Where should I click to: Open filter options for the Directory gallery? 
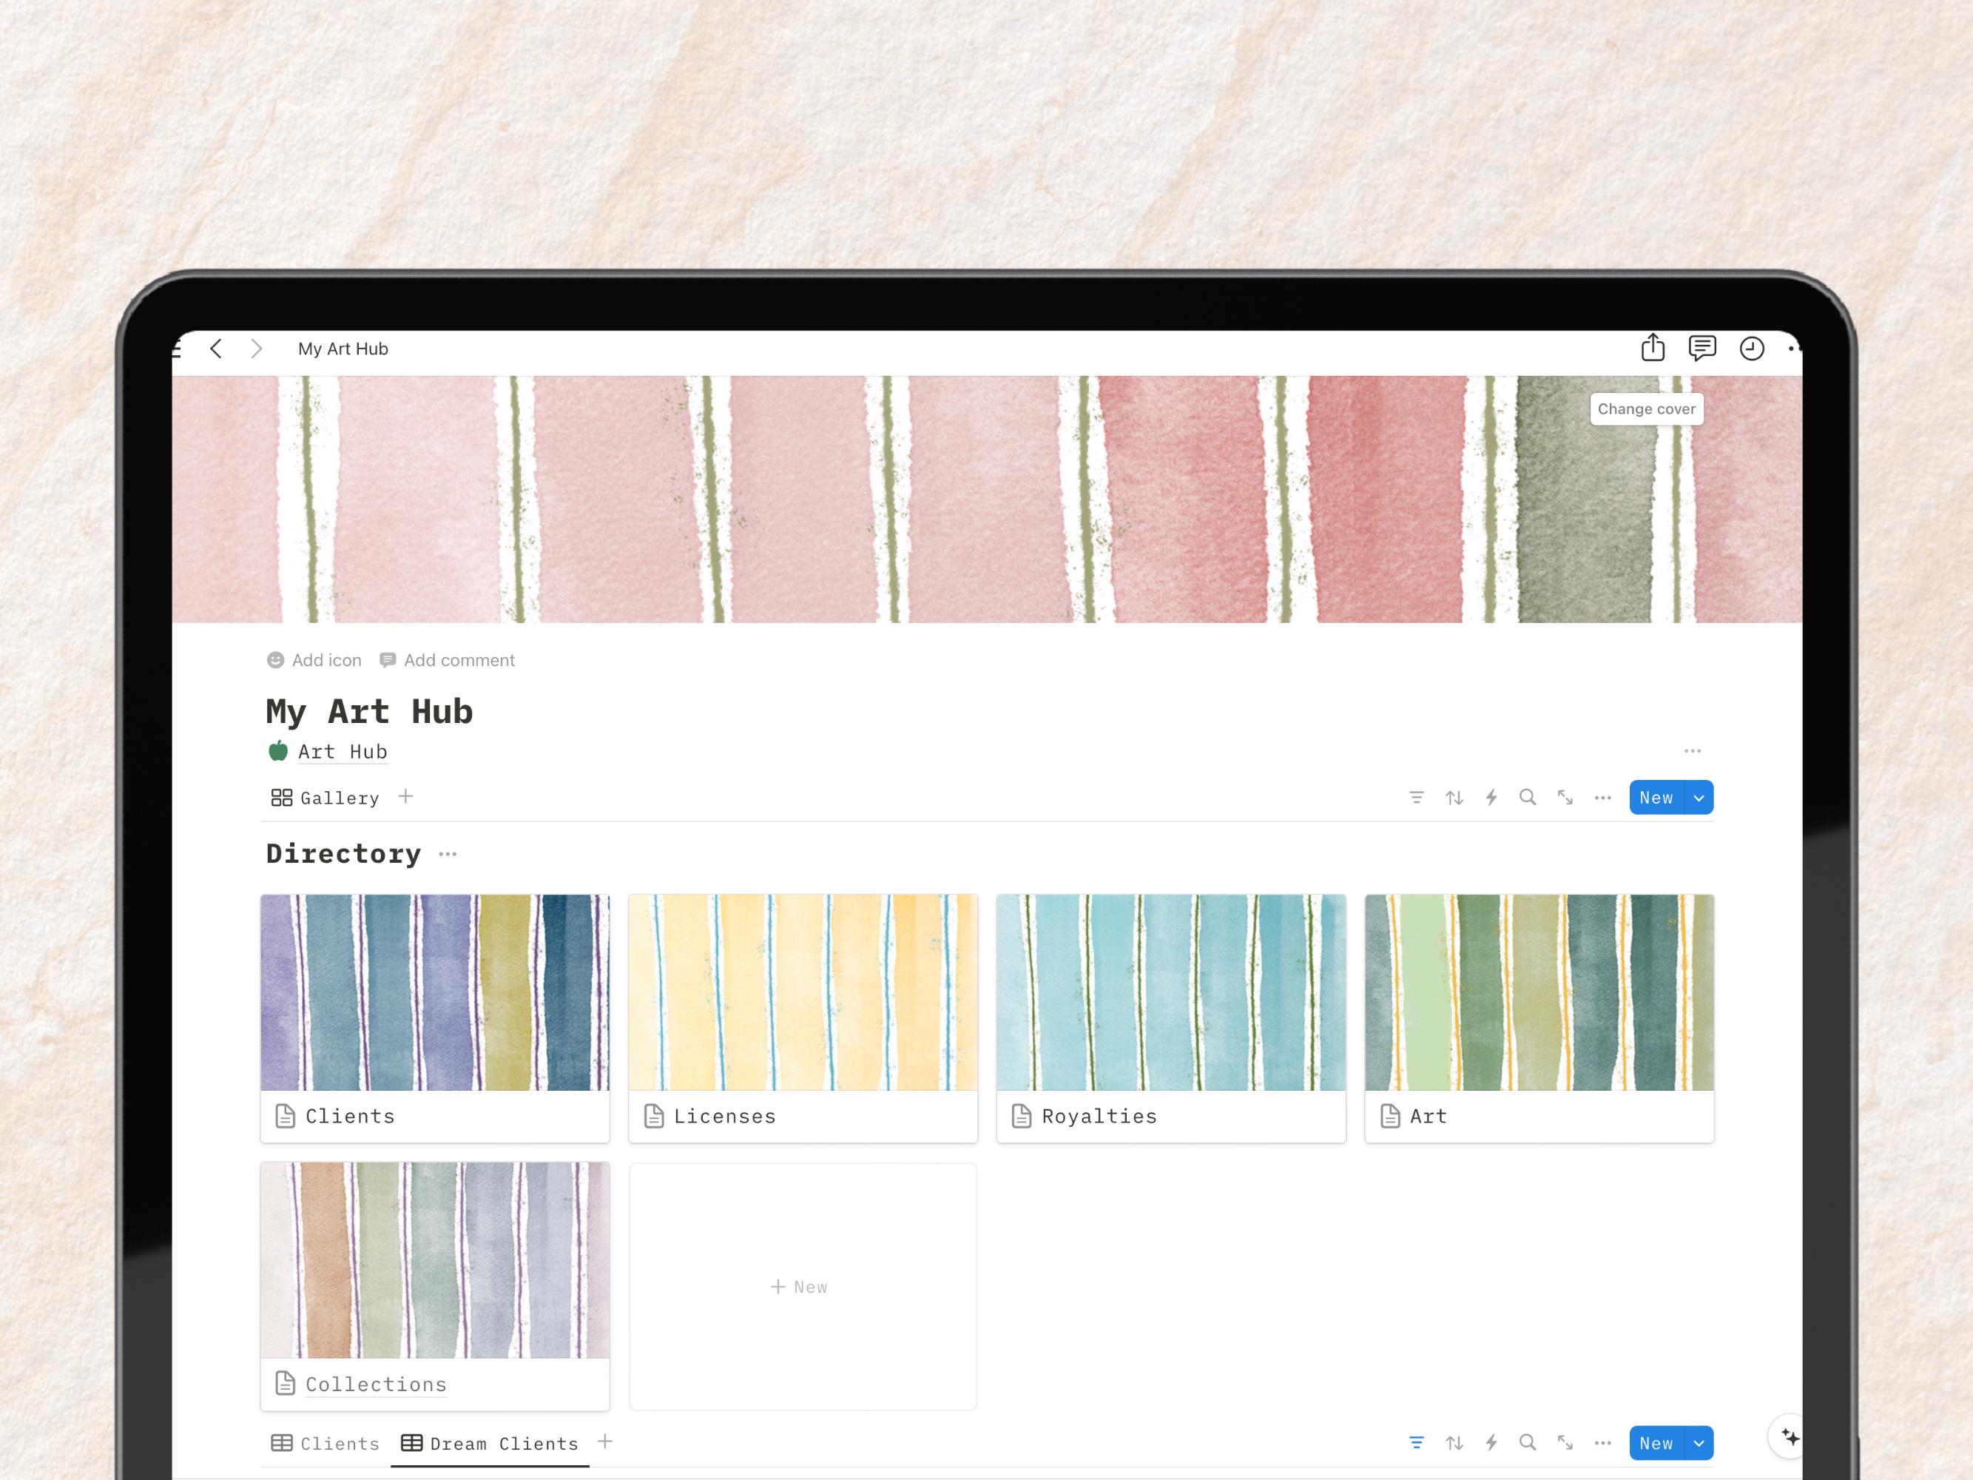coord(1417,797)
